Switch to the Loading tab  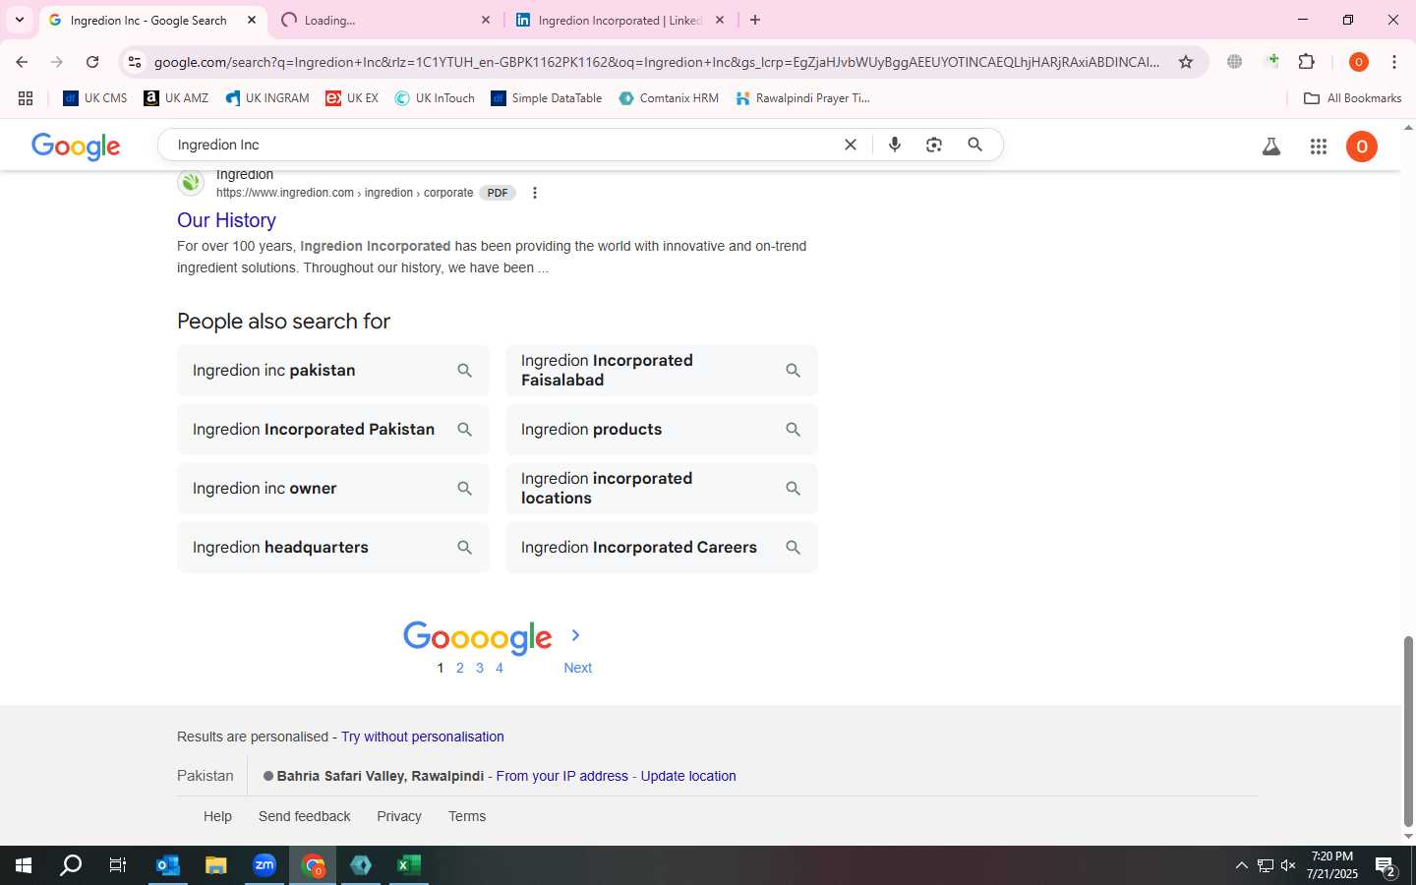click(x=385, y=20)
